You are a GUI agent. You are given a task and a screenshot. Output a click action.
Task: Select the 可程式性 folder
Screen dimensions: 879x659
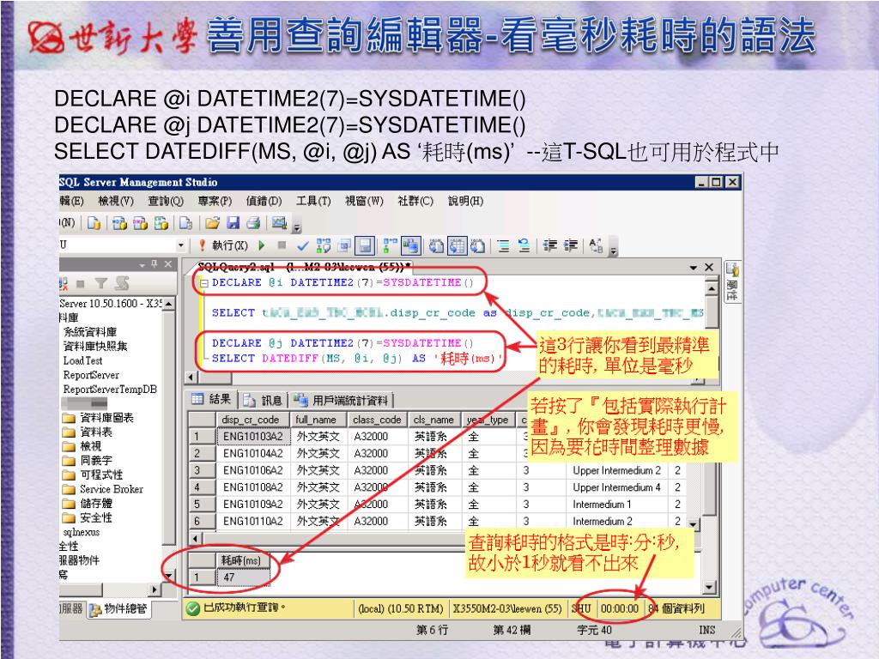pyautogui.click(x=93, y=475)
